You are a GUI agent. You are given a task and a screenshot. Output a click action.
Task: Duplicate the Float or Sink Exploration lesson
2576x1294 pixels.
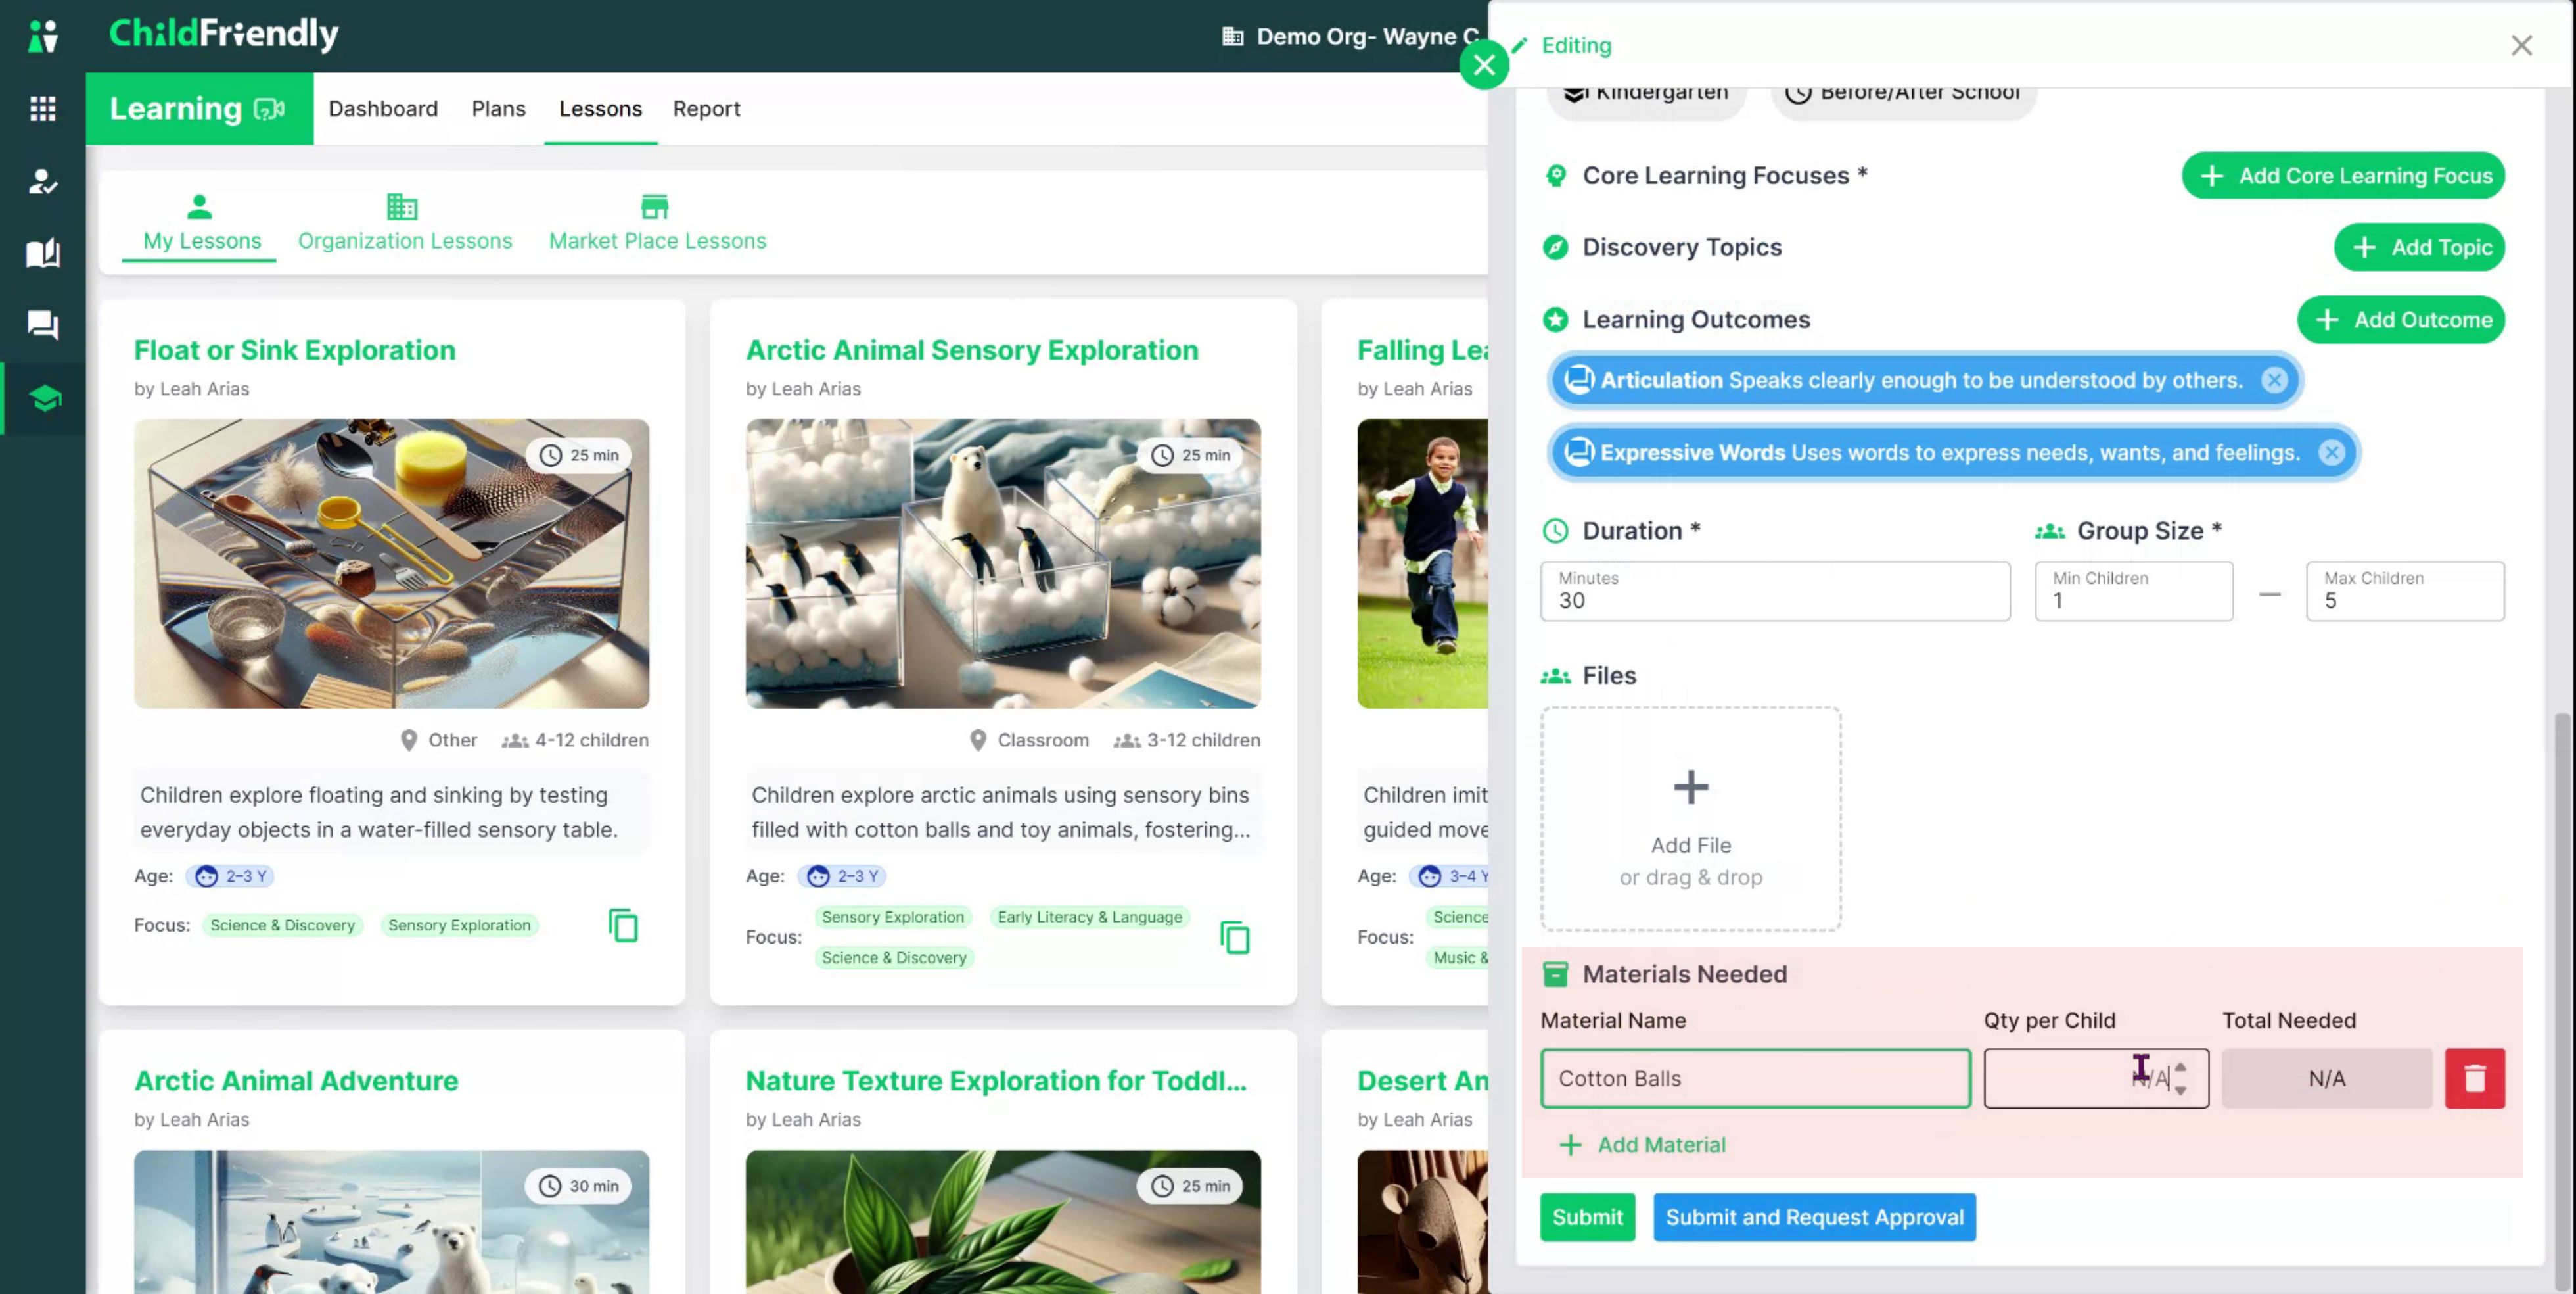click(623, 926)
